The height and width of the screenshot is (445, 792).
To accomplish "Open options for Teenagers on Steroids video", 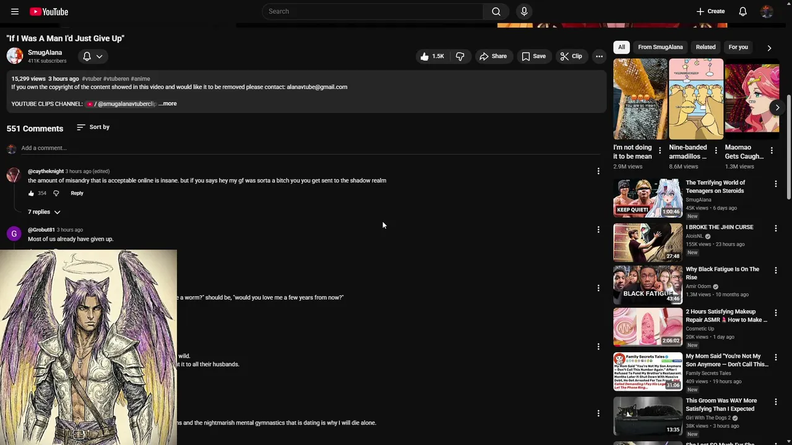I will pyautogui.click(x=775, y=184).
